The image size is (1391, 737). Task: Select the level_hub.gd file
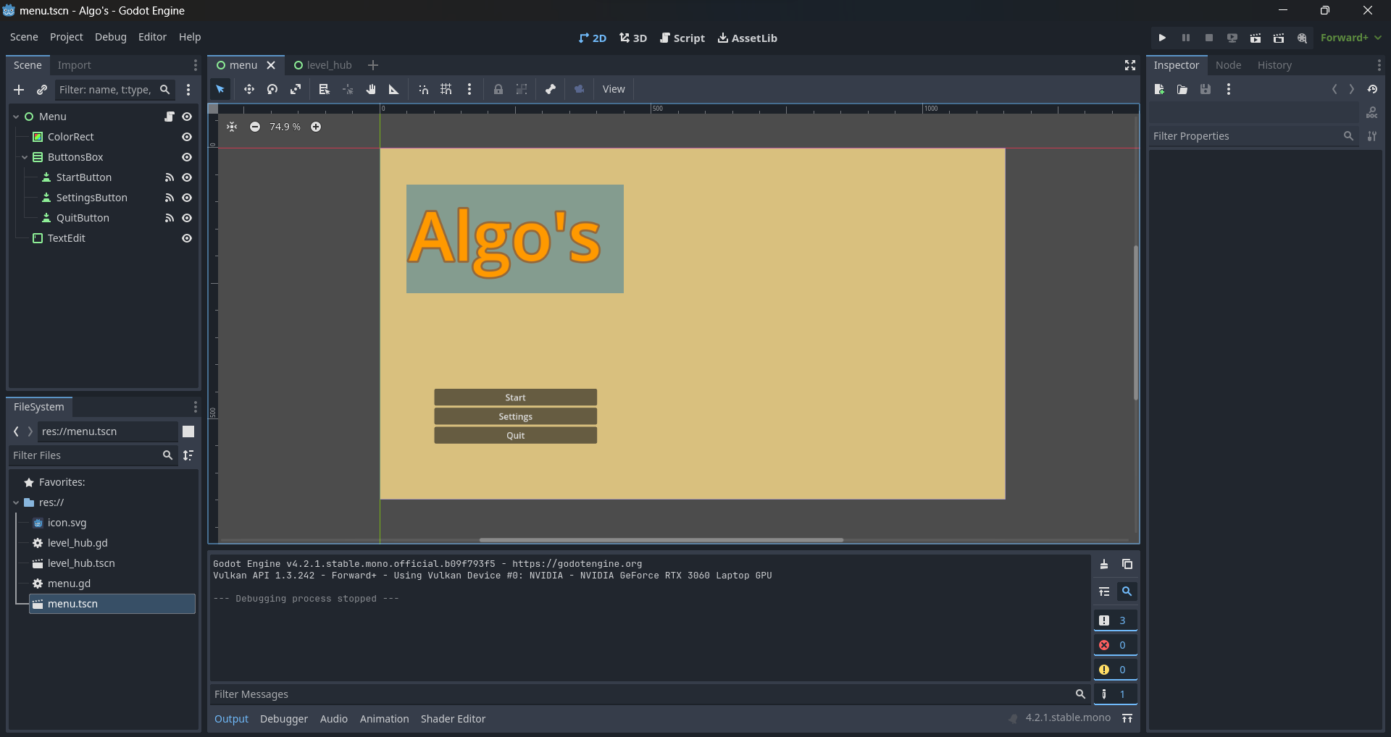pos(78,543)
